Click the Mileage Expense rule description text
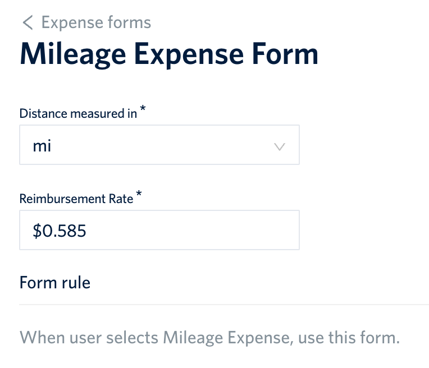The width and height of the screenshot is (429, 368). click(x=209, y=338)
